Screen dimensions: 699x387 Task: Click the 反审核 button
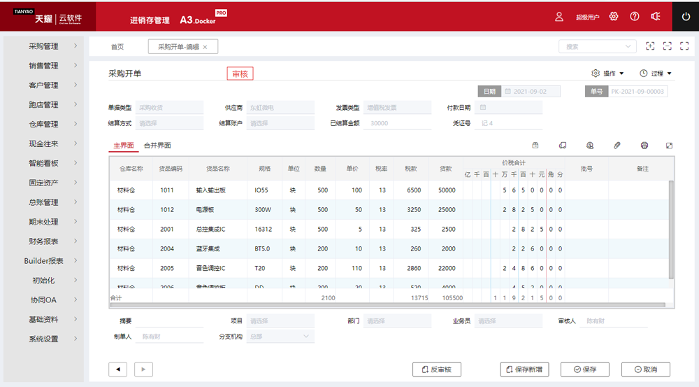(437, 370)
